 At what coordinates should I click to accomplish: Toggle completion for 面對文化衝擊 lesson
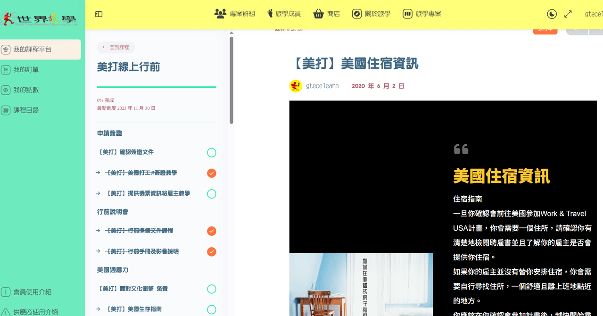pos(212,289)
